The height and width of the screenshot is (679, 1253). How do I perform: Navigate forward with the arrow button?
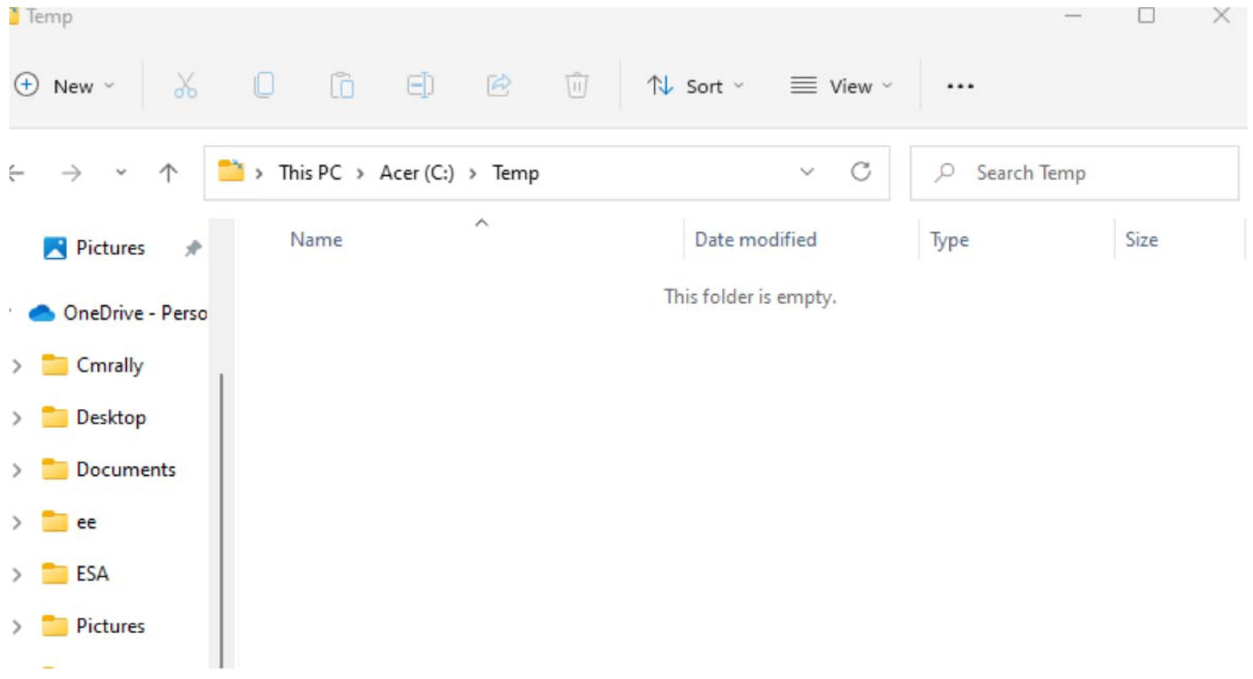click(x=72, y=173)
